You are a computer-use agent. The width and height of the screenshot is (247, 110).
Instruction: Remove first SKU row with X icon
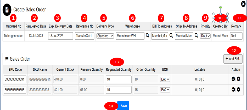tap(239, 79)
